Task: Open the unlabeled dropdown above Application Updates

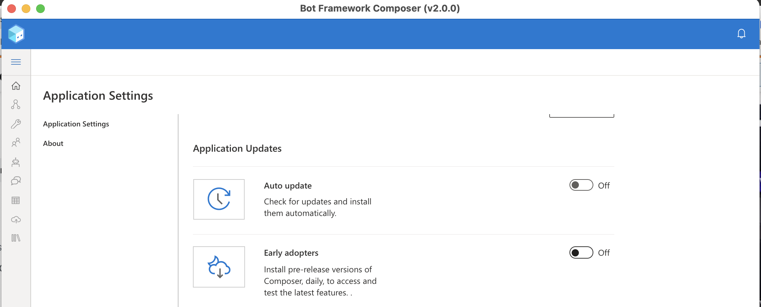Action: (x=581, y=115)
